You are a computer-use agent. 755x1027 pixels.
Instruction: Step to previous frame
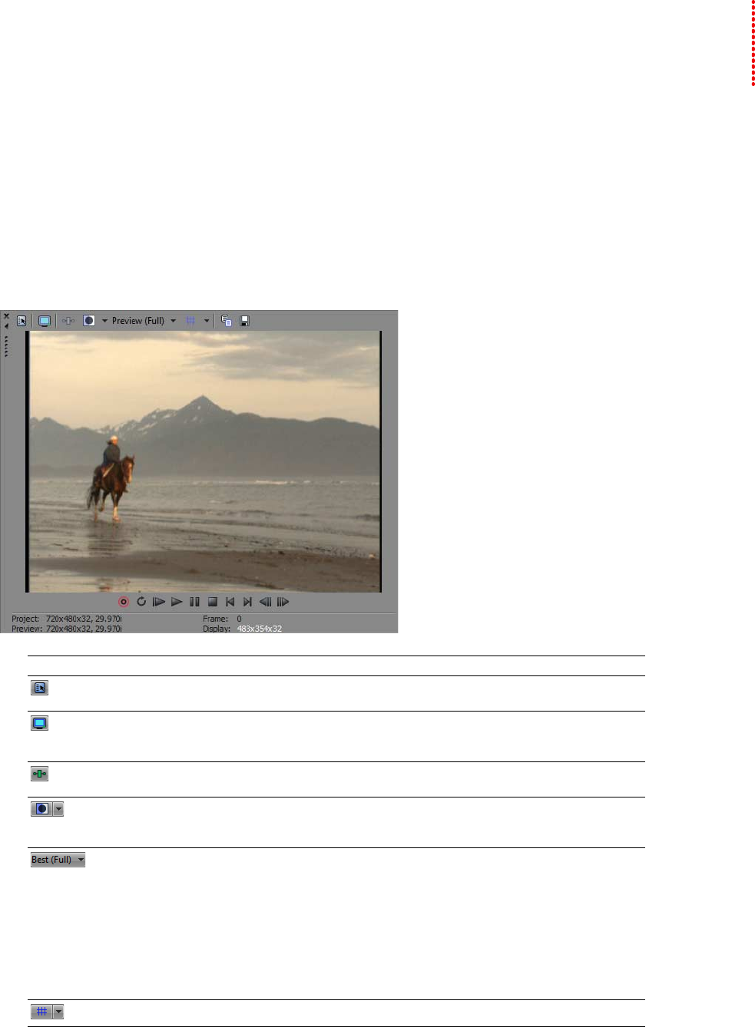pyautogui.click(x=265, y=602)
